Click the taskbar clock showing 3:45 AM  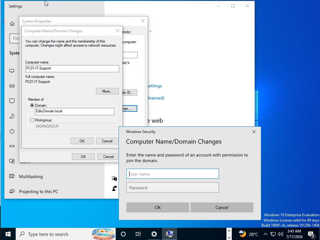[x=294, y=234]
